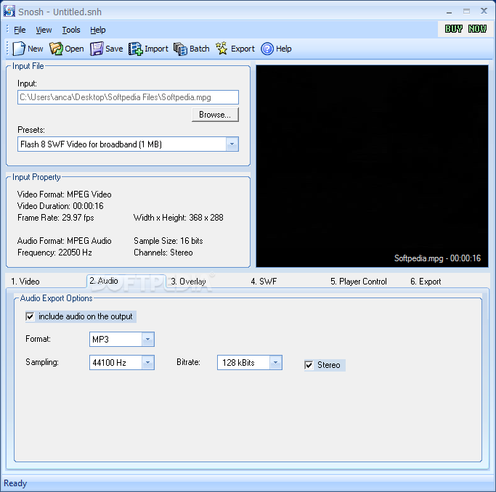Switch to the 3. Overlay tab
This screenshot has width=496, height=492.
[189, 282]
